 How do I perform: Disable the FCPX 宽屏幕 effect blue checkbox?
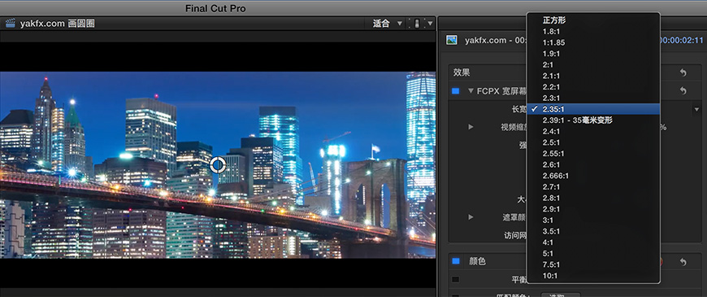456,91
